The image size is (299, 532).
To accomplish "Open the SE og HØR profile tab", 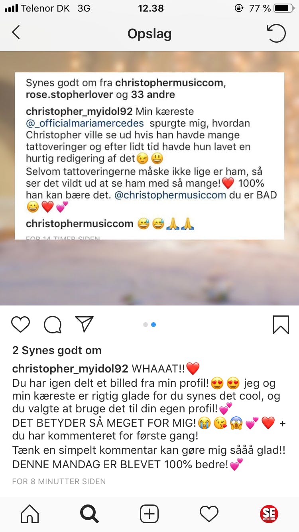I will coord(269,514).
